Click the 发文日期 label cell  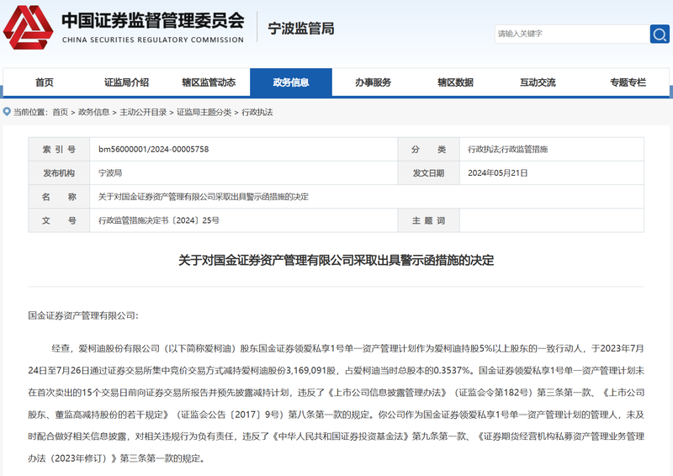pos(428,173)
